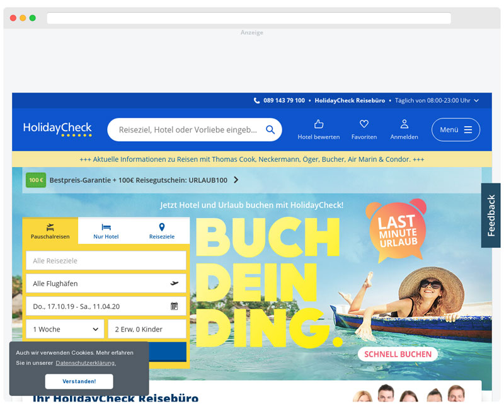
Task: Click the Anzeige ad label
Action: tap(252, 33)
